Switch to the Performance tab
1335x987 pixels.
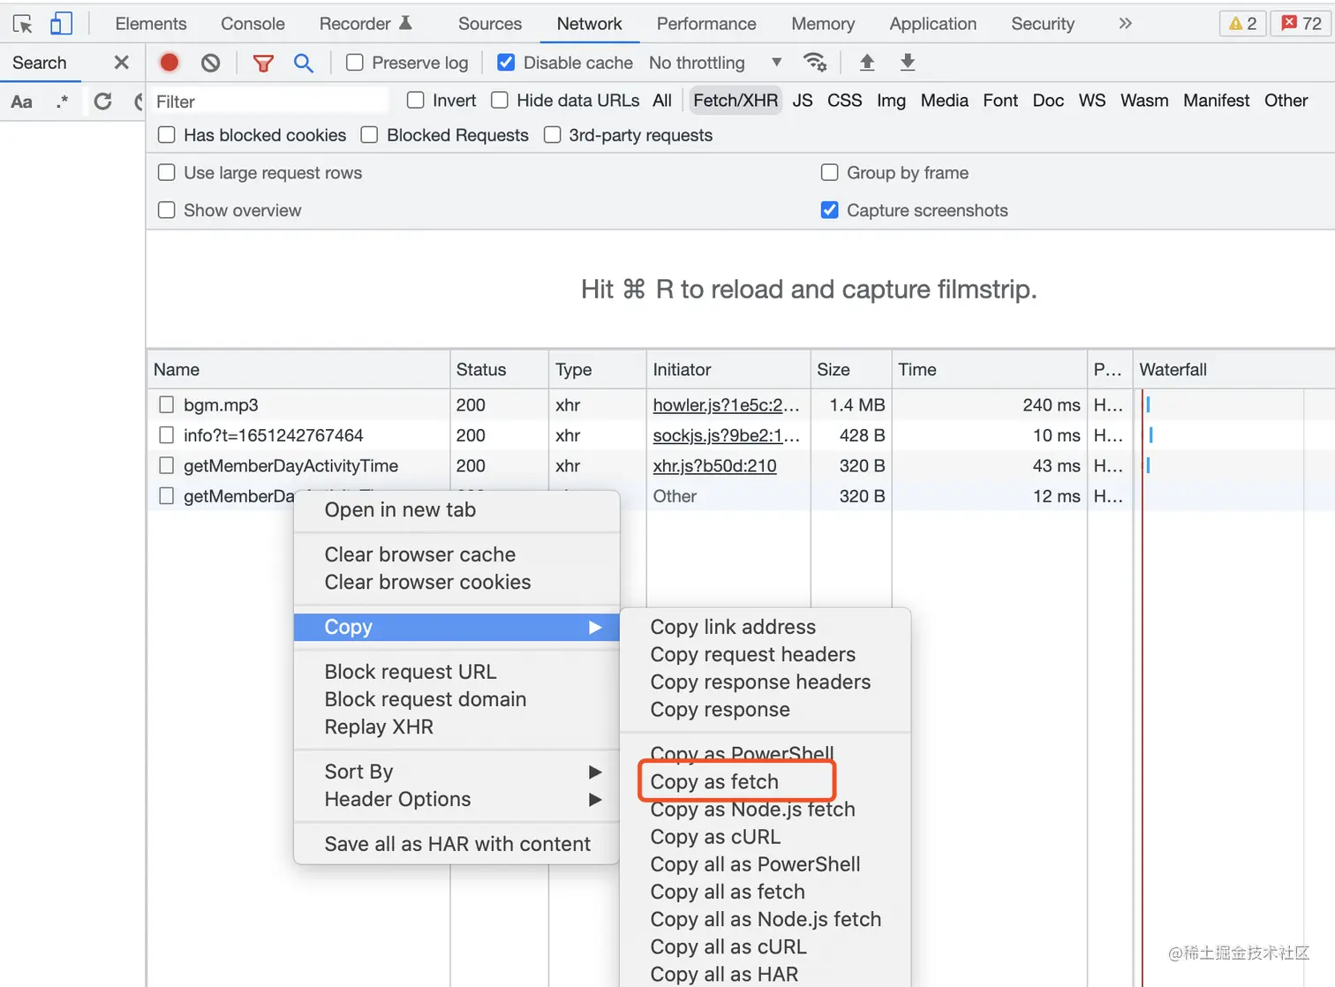(x=706, y=24)
